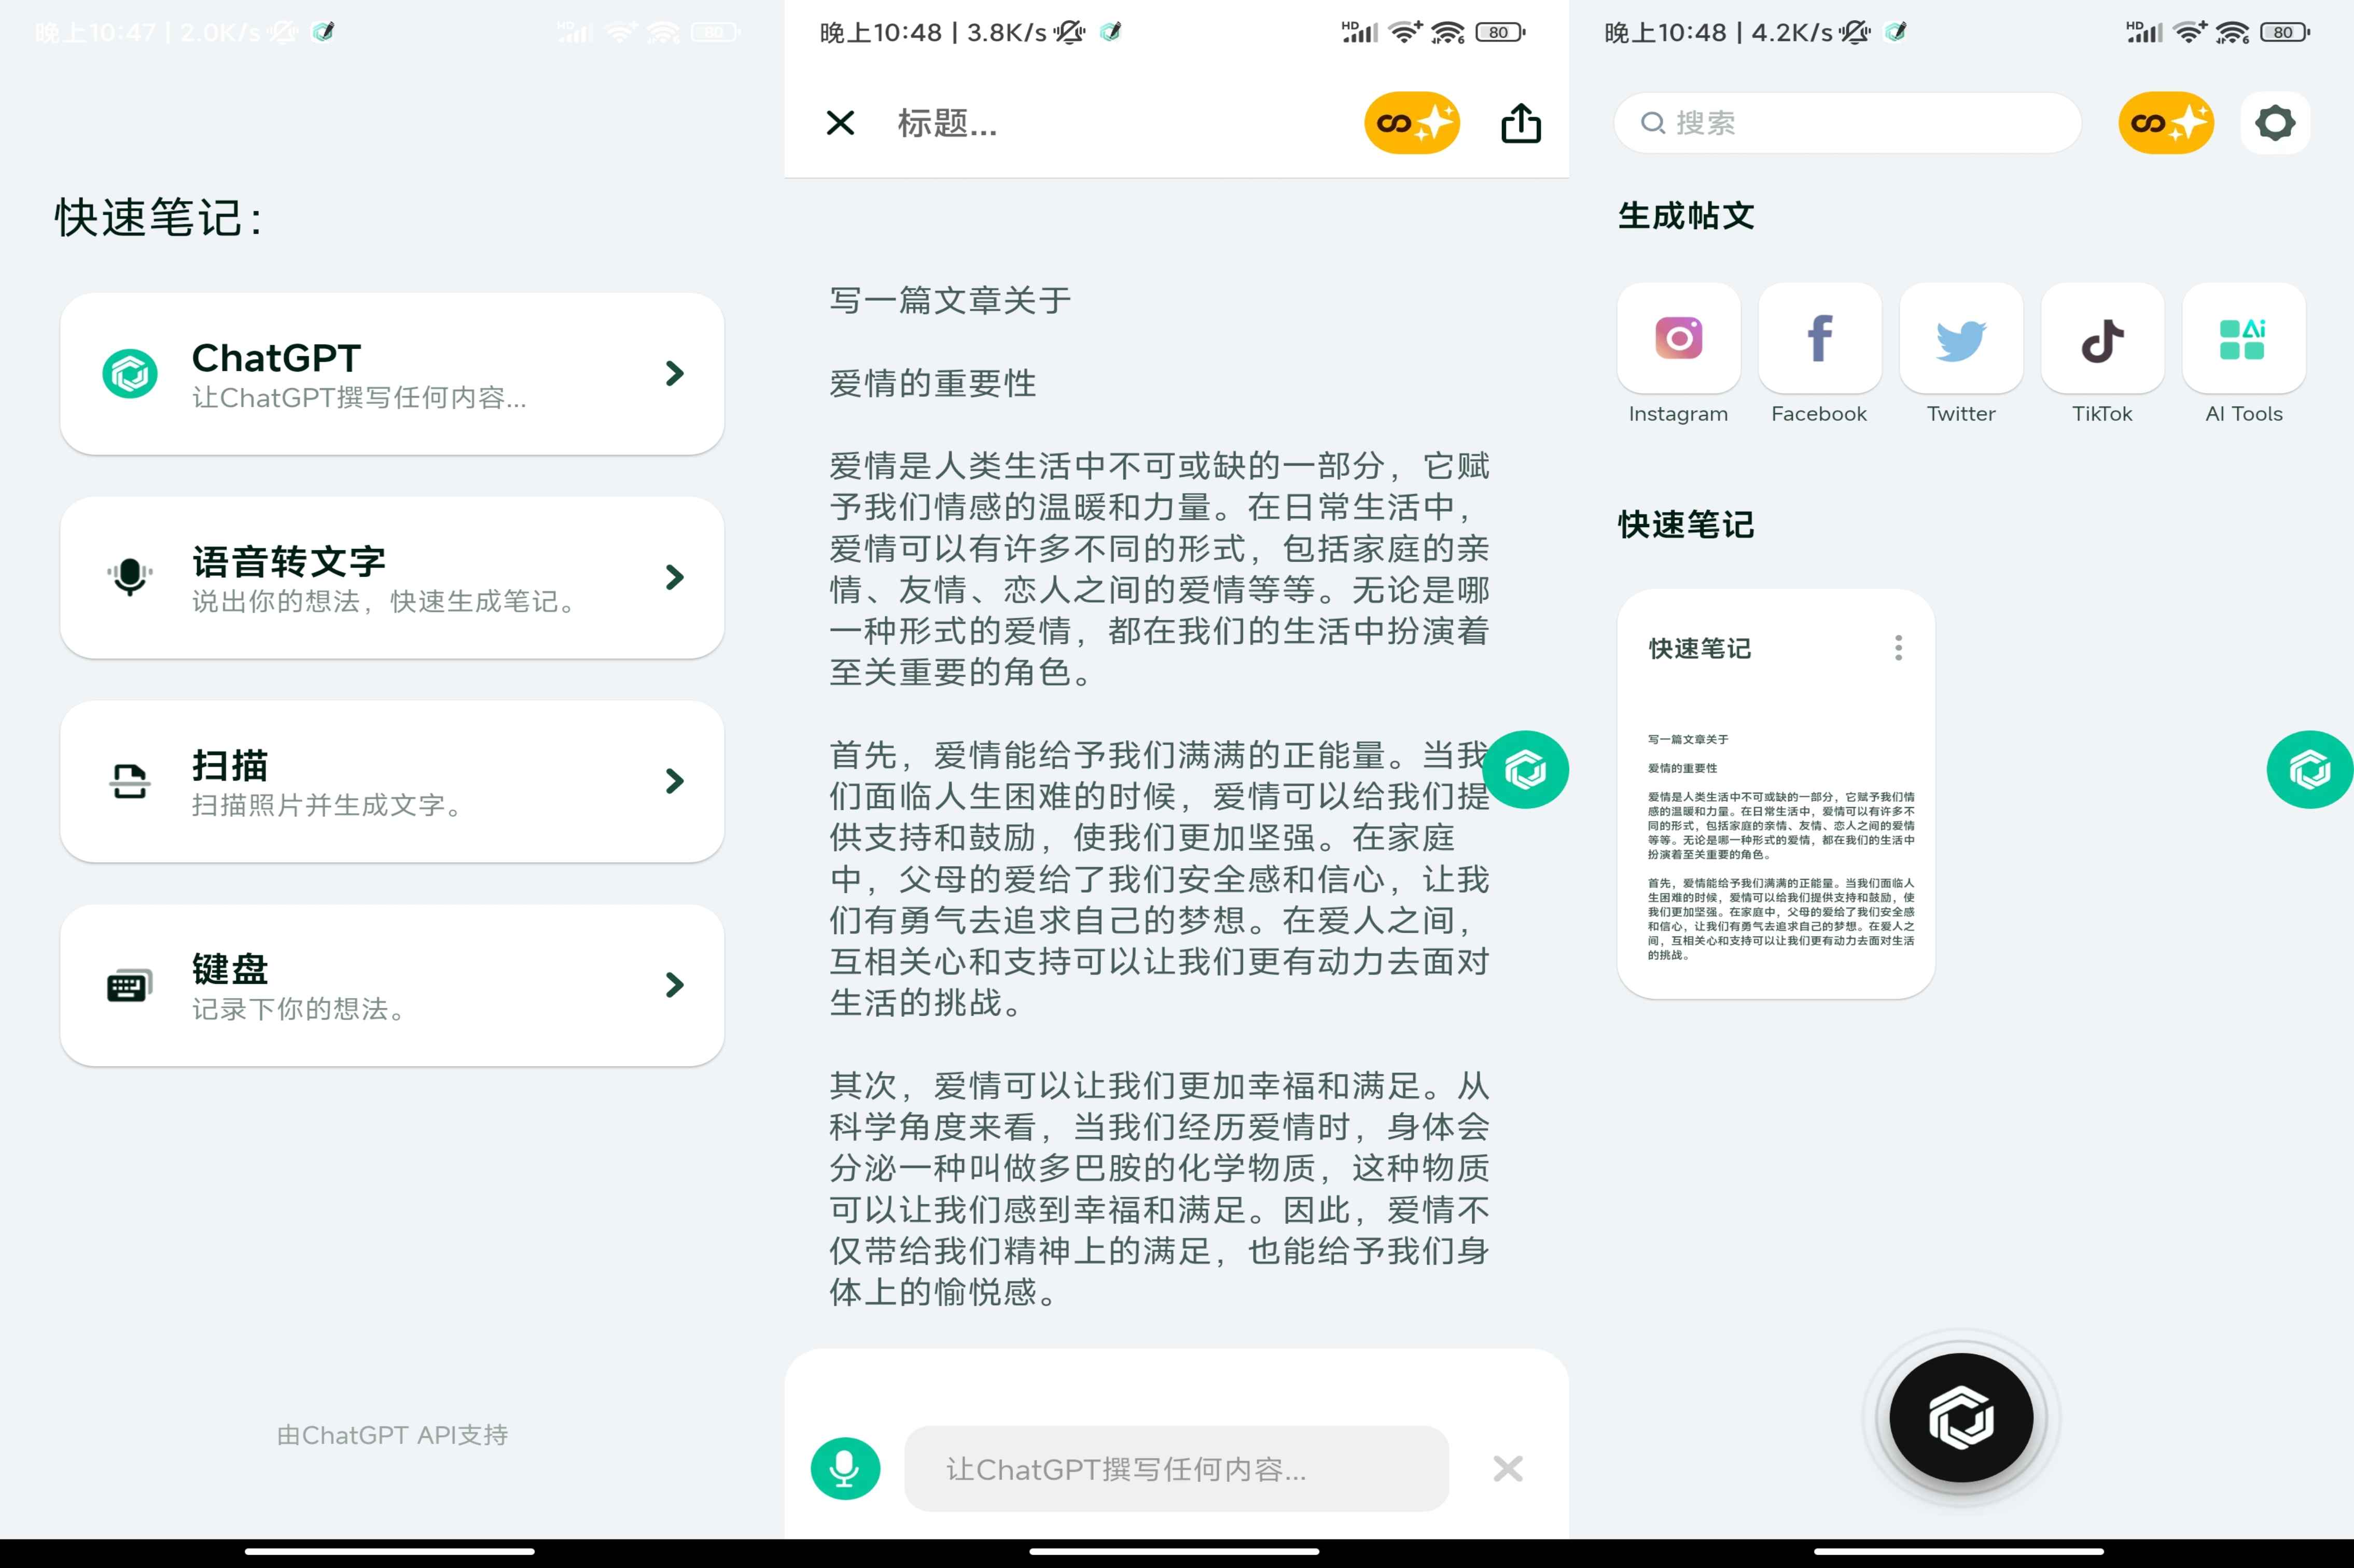Viewport: 2354px width, 1568px height.
Task: Select the 键盘 note entry
Action: pyautogui.click(x=391, y=985)
